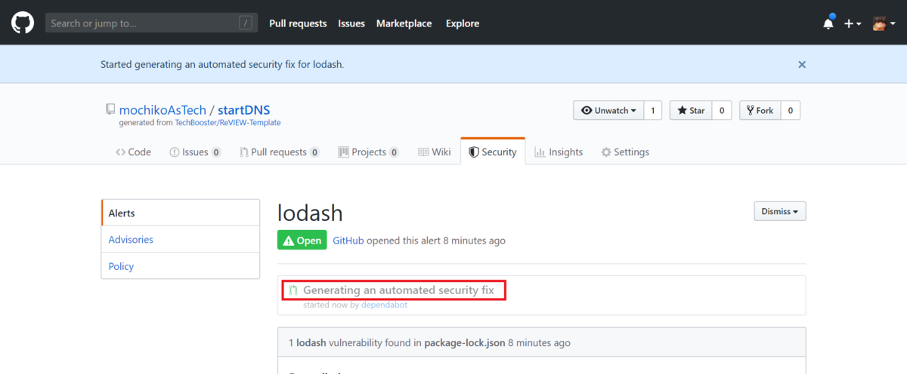907x374 pixels.
Task: Switch to the Wiki tab
Action: pos(434,152)
